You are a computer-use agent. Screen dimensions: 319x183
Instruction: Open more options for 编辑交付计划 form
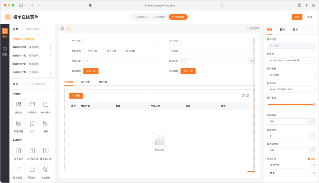coord(50,55)
